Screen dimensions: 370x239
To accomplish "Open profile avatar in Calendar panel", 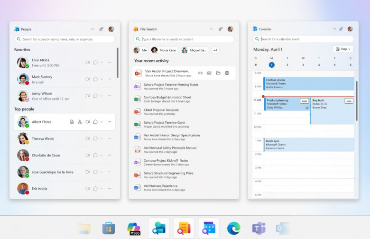I will 350,29.
